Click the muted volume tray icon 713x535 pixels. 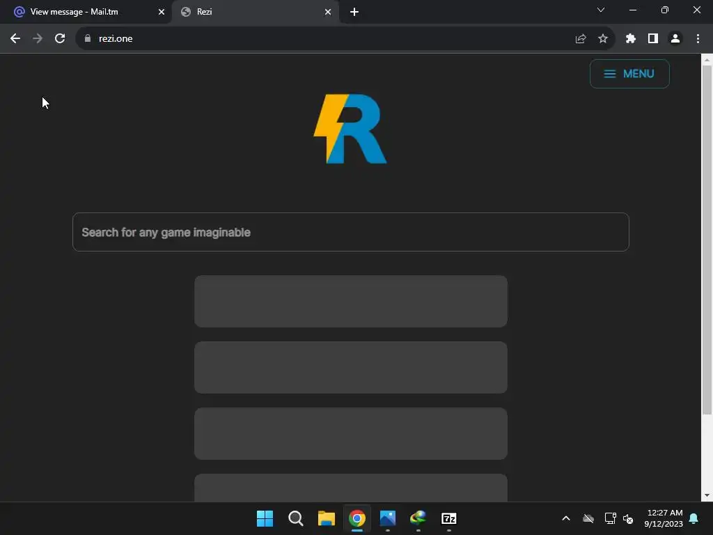(628, 518)
